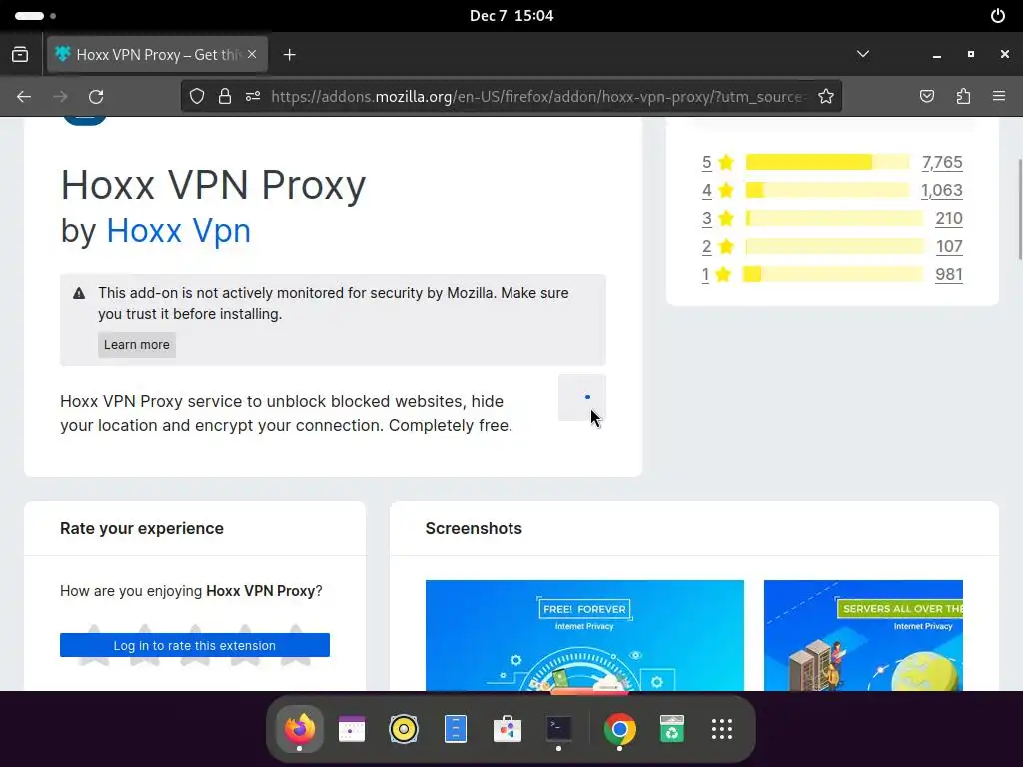Go back to the previous page

click(24, 97)
